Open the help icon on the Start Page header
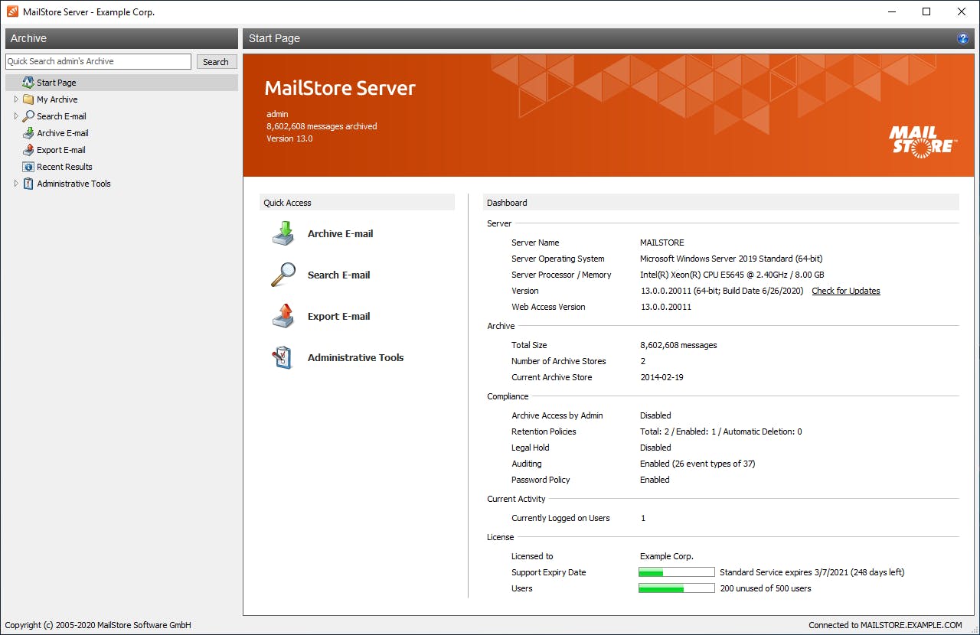 point(963,38)
